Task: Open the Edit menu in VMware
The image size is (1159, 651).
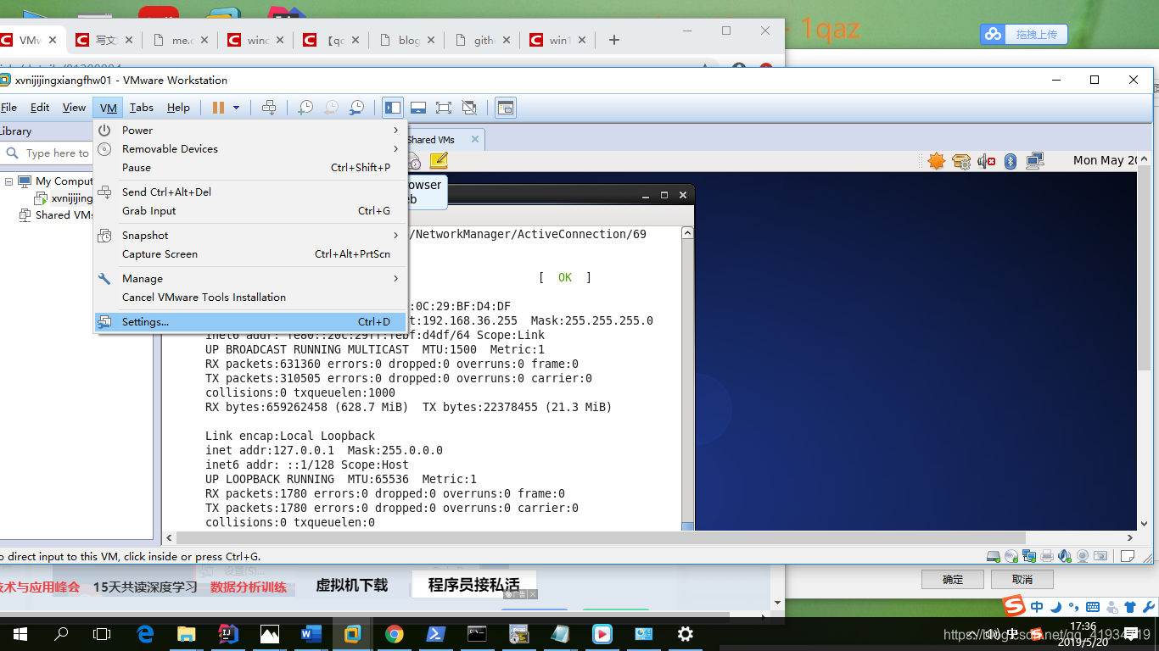Action: click(x=40, y=108)
